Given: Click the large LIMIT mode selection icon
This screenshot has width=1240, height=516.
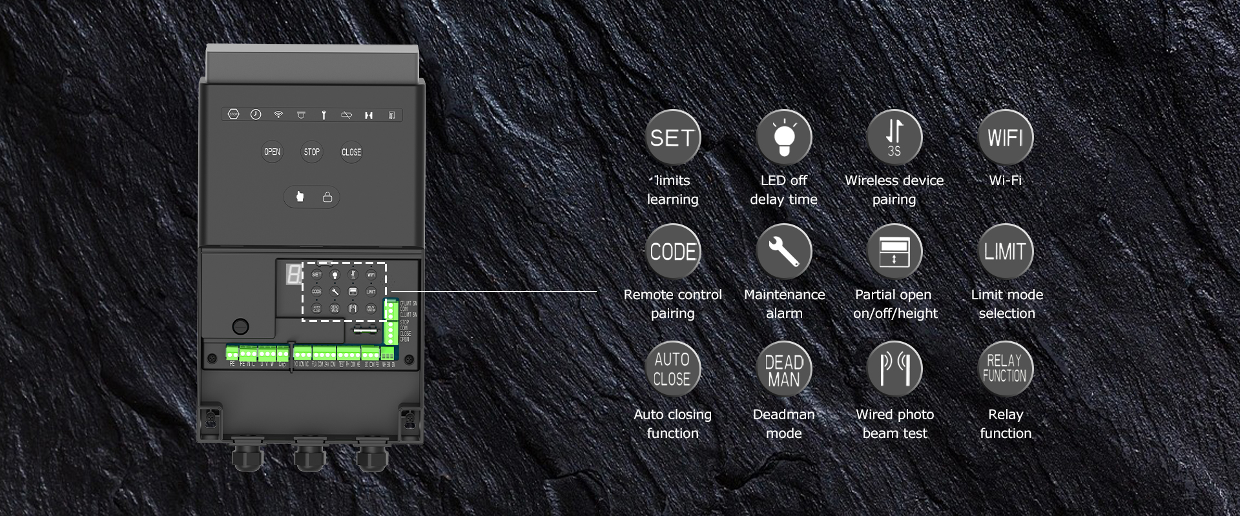Looking at the screenshot, I should [1006, 252].
